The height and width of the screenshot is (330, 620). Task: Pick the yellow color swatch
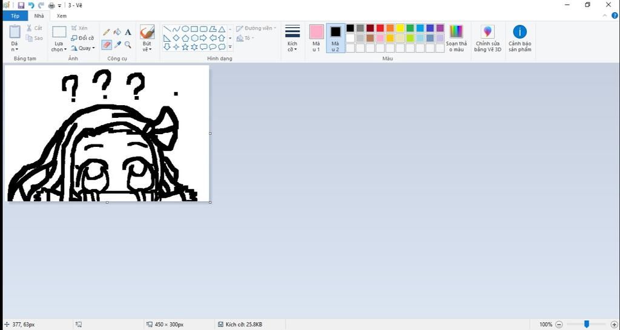point(400,28)
